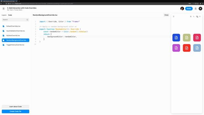The image size is (204, 115).
Task: Click the import statement code line
Action: [x=60, y=21]
